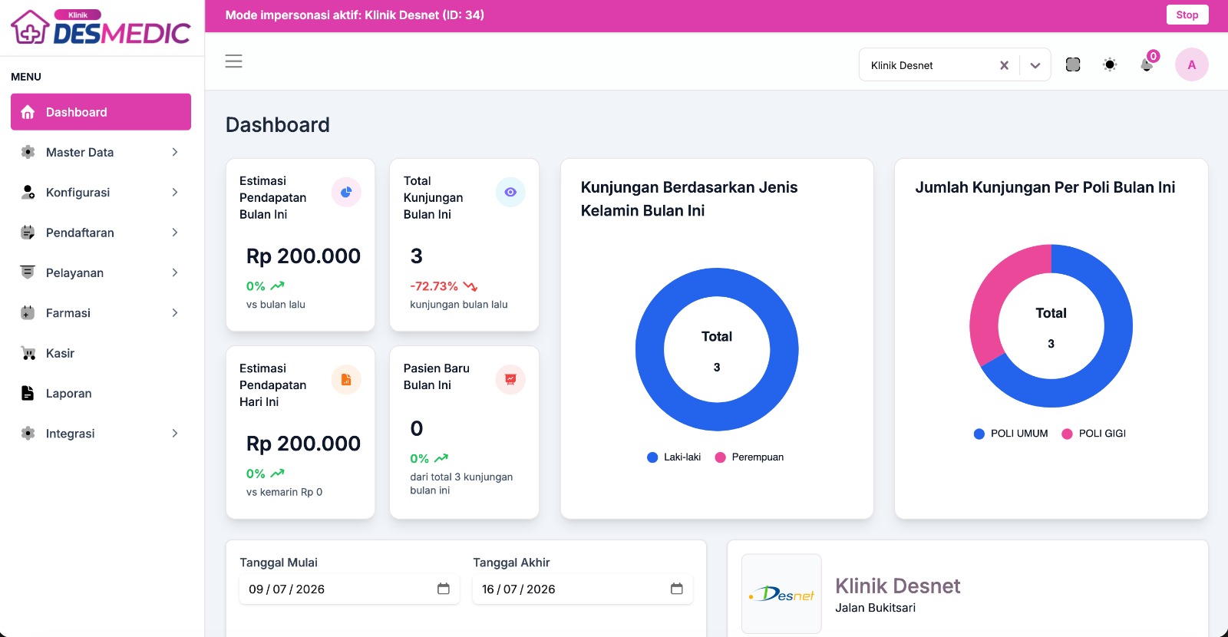
Task: Select the Dashboard menu button
Action: click(x=101, y=112)
